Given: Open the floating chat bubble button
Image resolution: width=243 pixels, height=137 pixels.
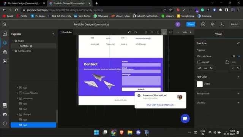Looking at the screenshot, I should click(185, 118).
